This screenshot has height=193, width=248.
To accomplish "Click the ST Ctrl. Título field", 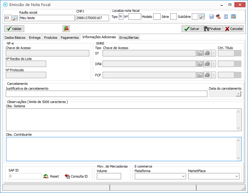I will 226,53.
